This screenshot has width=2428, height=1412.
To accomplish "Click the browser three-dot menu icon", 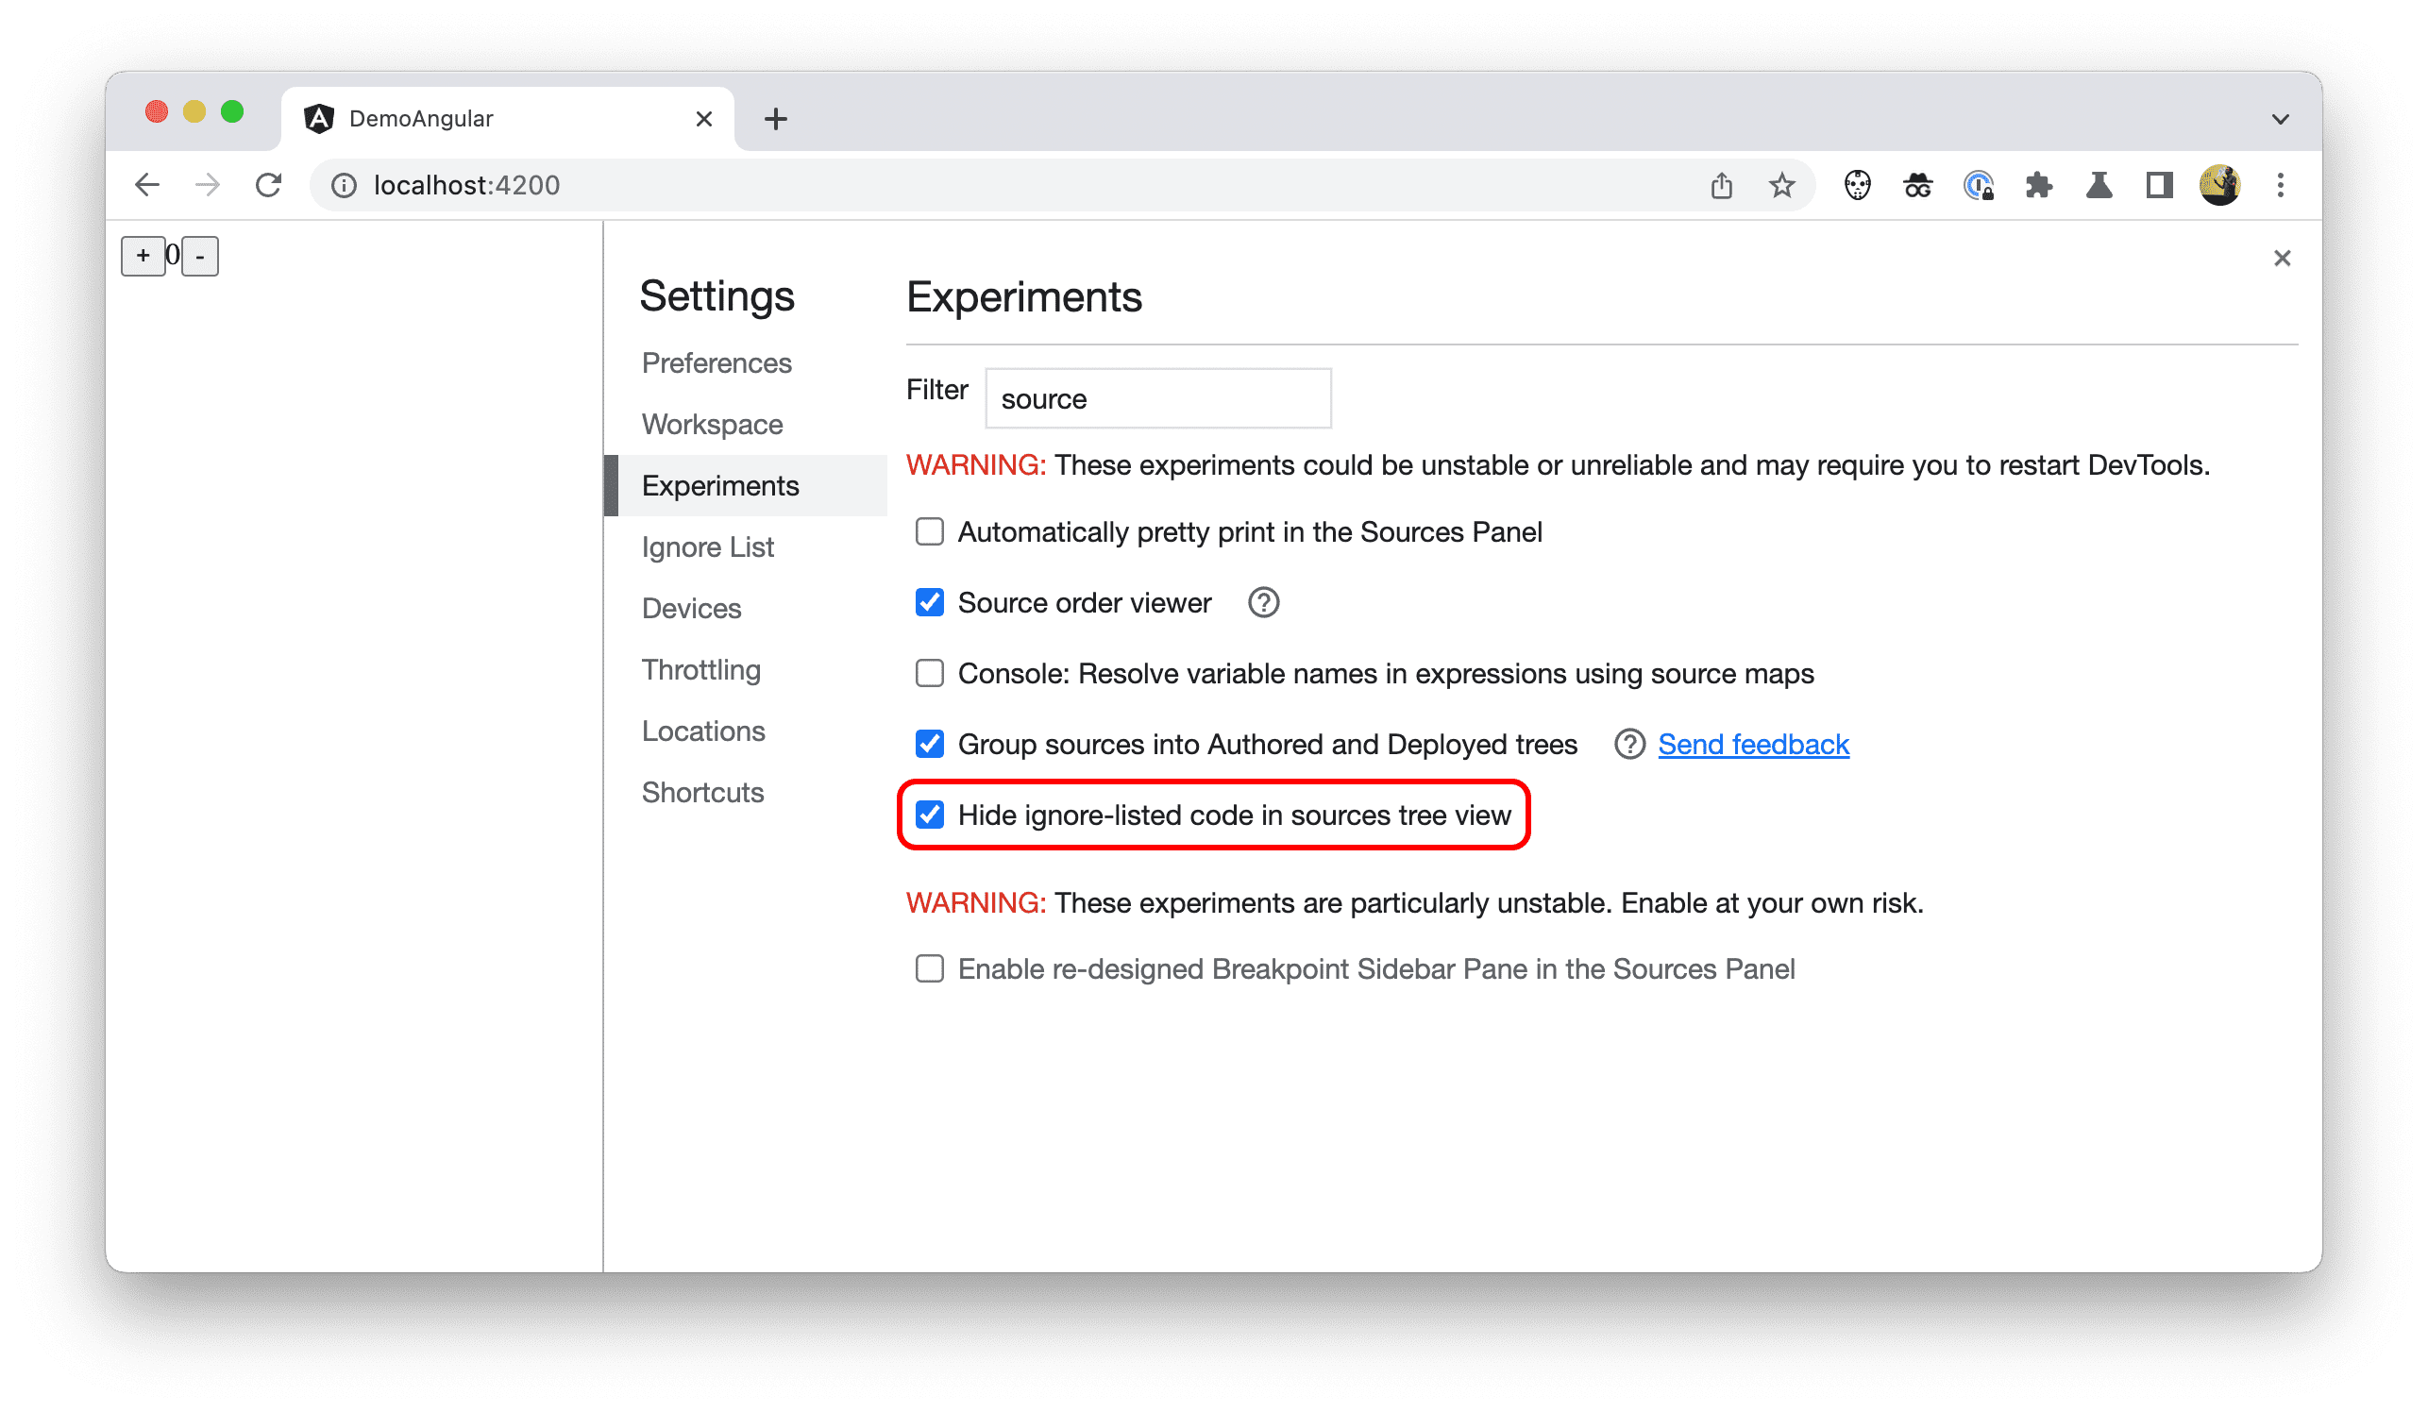I will point(2280,185).
